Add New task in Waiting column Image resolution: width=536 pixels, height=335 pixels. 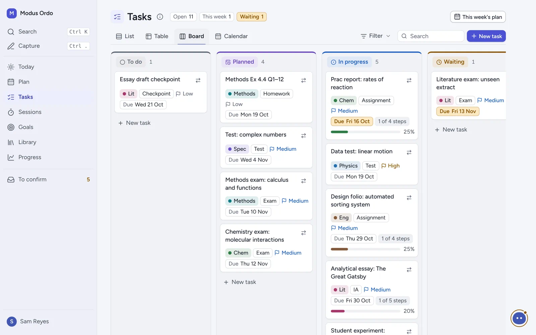pos(451,130)
